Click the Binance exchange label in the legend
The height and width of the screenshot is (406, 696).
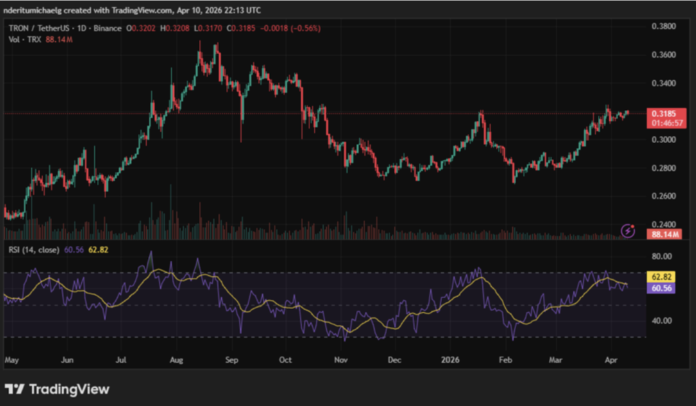tap(107, 29)
